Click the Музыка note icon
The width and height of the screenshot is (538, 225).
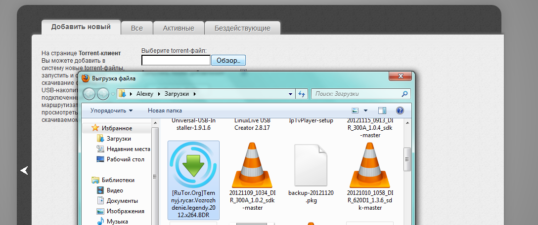(100, 221)
